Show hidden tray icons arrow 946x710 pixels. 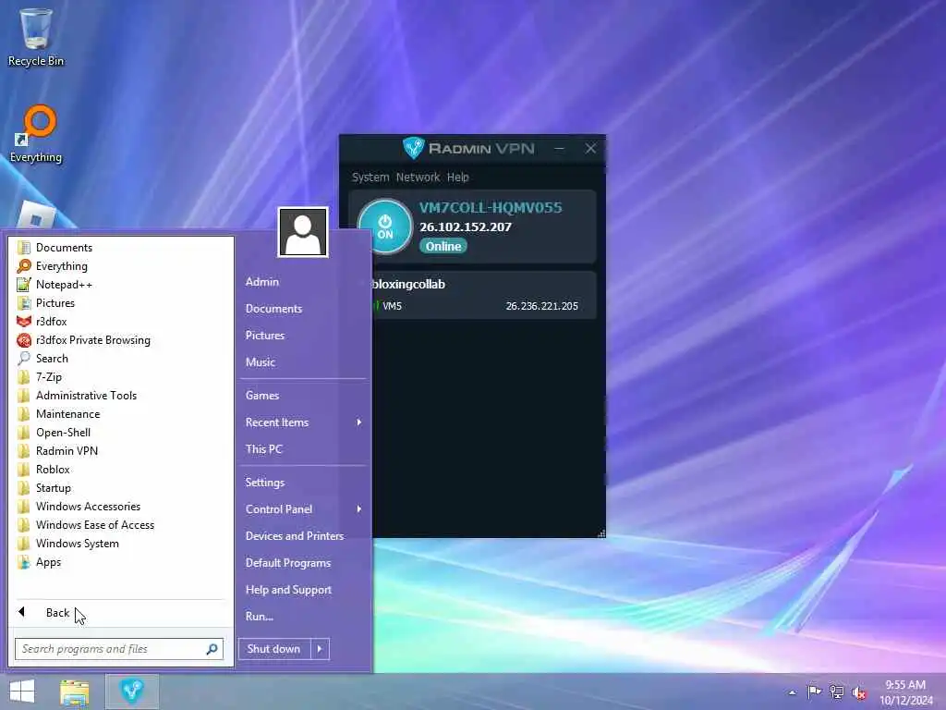792,692
